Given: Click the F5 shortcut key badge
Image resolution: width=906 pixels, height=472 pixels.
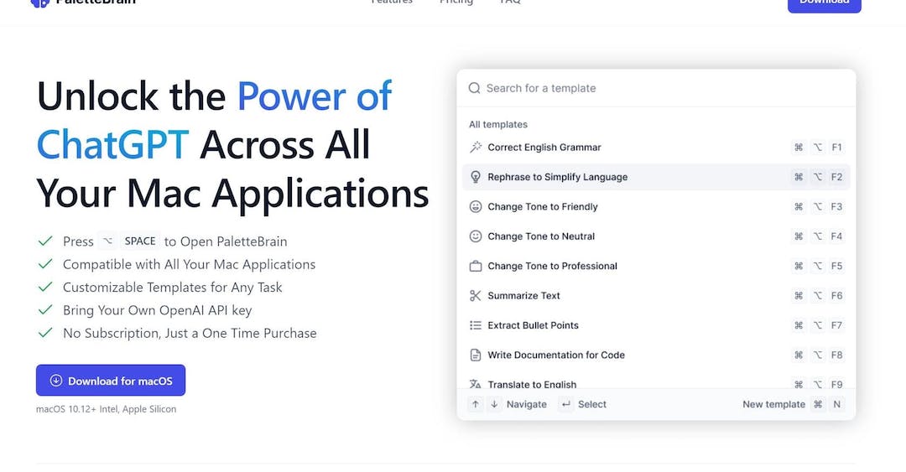Looking at the screenshot, I should [836, 267].
